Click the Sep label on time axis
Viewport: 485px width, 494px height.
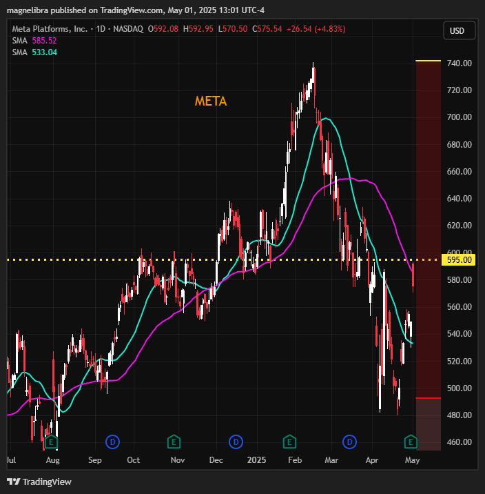tap(95, 460)
